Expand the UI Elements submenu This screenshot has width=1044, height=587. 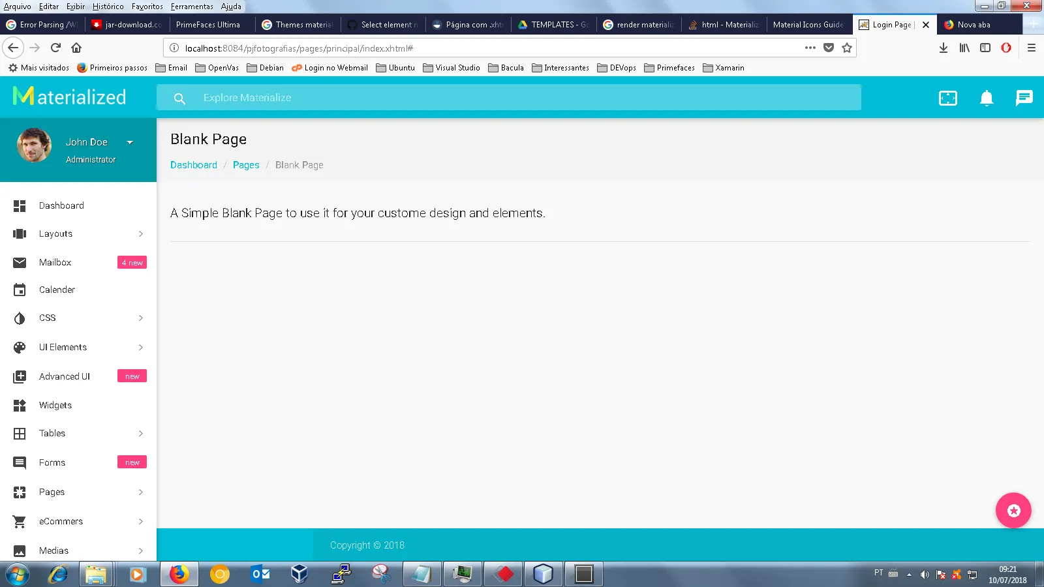[x=140, y=347]
